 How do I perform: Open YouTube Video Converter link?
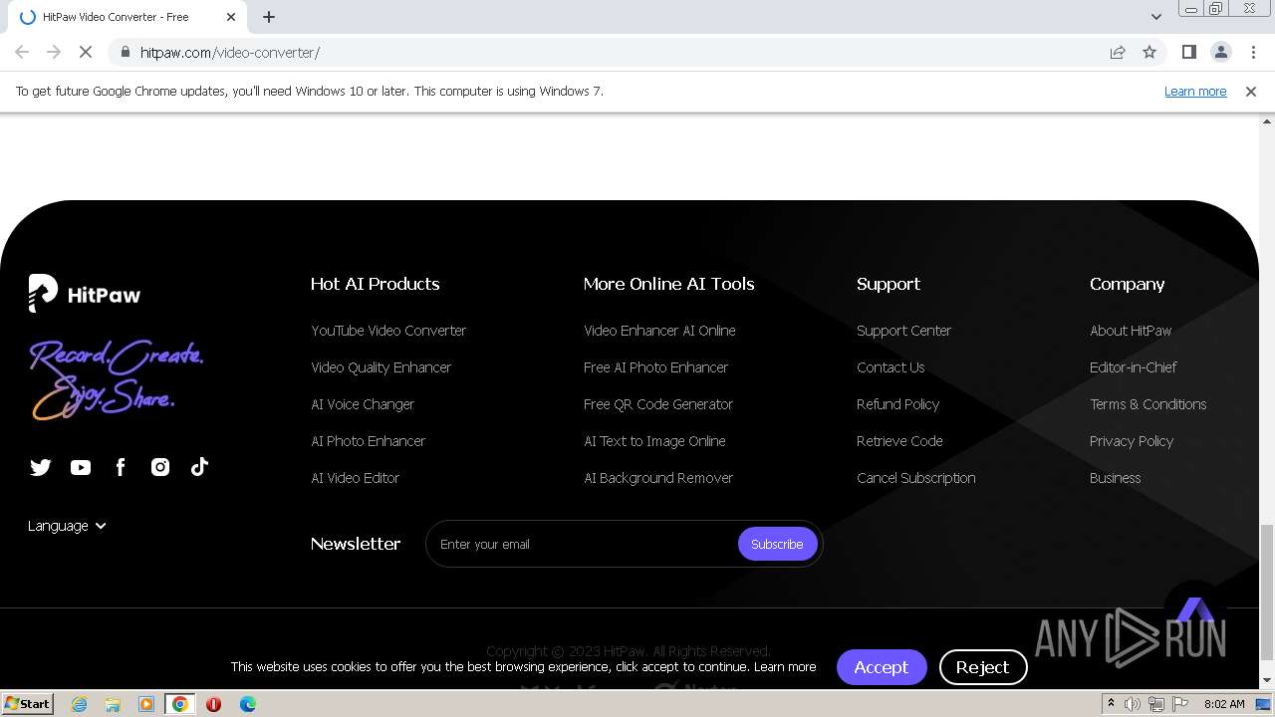[x=388, y=331]
